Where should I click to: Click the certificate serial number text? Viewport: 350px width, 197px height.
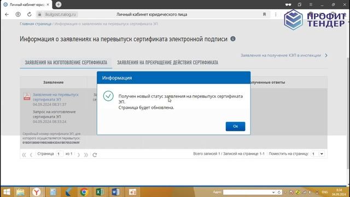pos(51,142)
